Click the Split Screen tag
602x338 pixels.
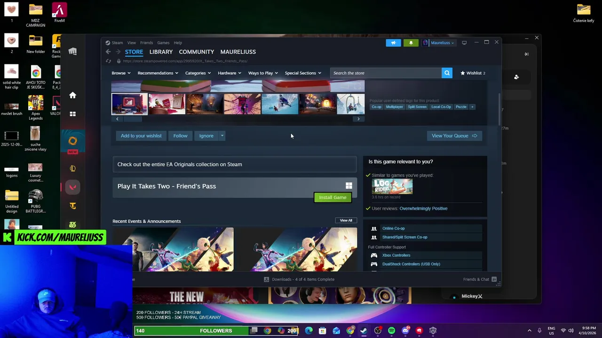(x=417, y=107)
